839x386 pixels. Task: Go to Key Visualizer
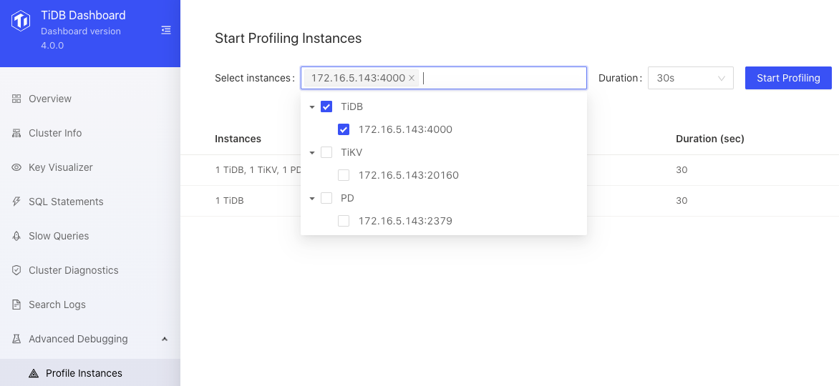[90, 167]
